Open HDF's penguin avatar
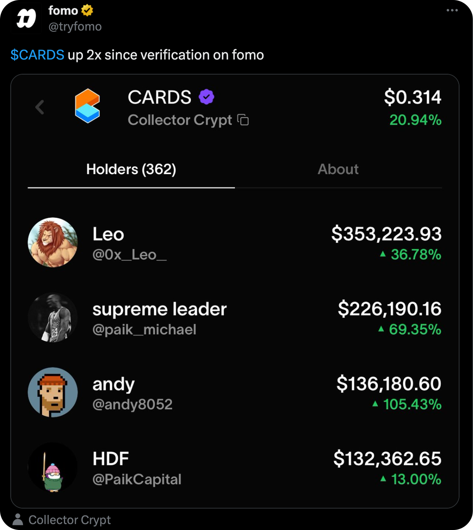This screenshot has height=530, width=473. coord(53,467)
